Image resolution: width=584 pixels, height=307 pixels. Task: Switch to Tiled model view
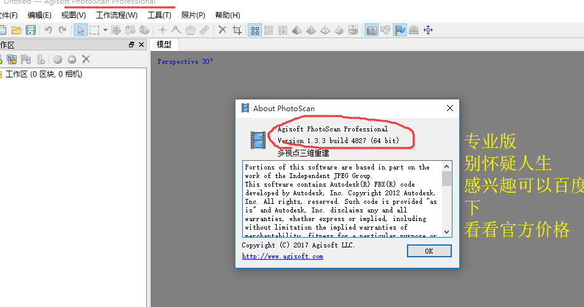353,30
